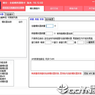Click the 每排 window count field
Viewport: 95px width, 95px height.
48,42
